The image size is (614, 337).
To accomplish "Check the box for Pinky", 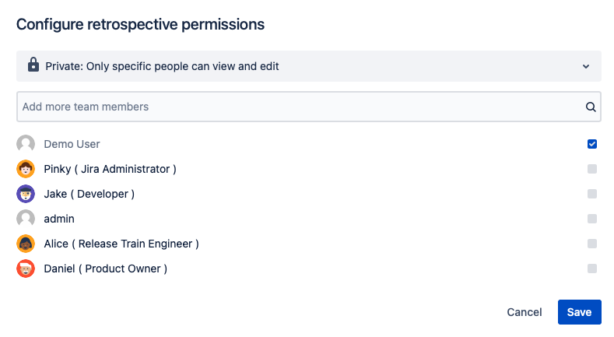I will pyautogui.click(x=592, y=169).
